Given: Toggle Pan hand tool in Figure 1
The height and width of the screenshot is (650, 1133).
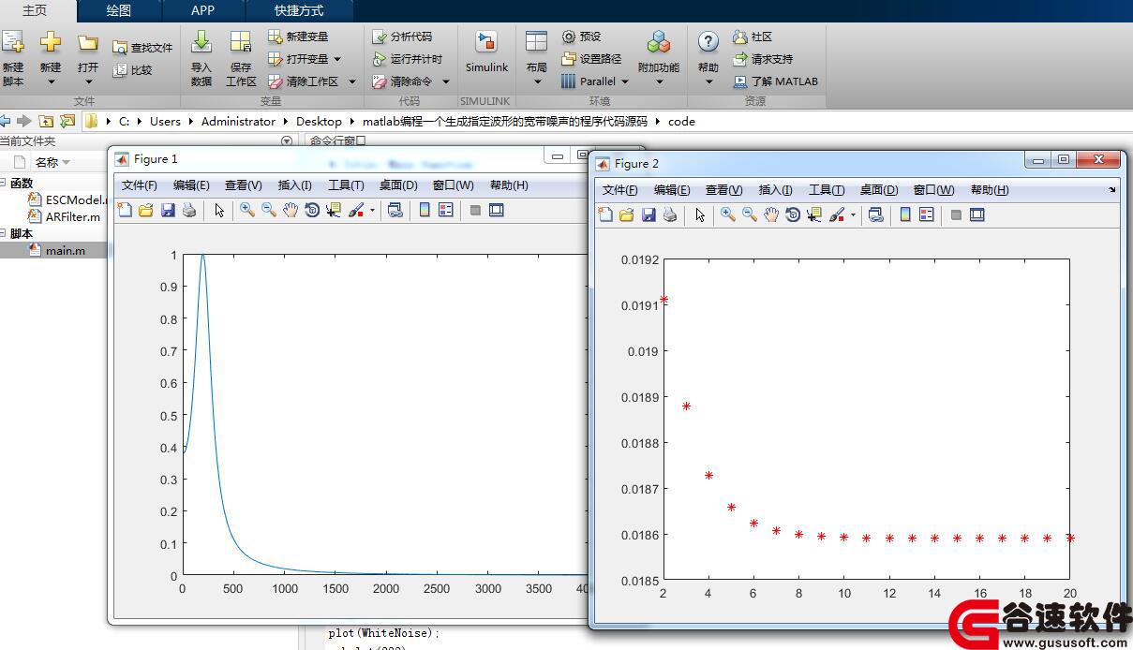Looking at the screenshot, I should point(291,211).
